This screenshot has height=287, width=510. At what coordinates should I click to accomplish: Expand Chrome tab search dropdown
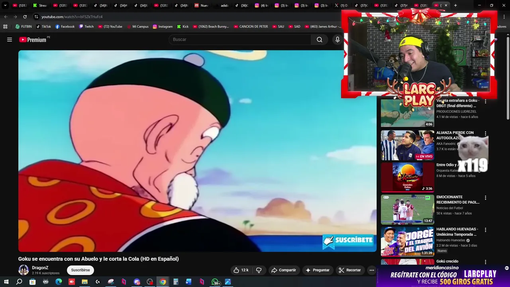click(x=5, y=5)
